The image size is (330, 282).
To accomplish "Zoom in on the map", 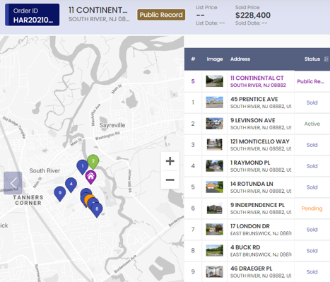I will [170, 161].
